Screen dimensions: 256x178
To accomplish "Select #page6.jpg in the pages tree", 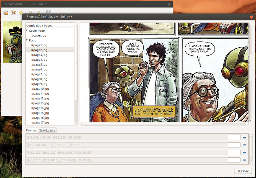I will pyautogui.click(x=39, y=69).
